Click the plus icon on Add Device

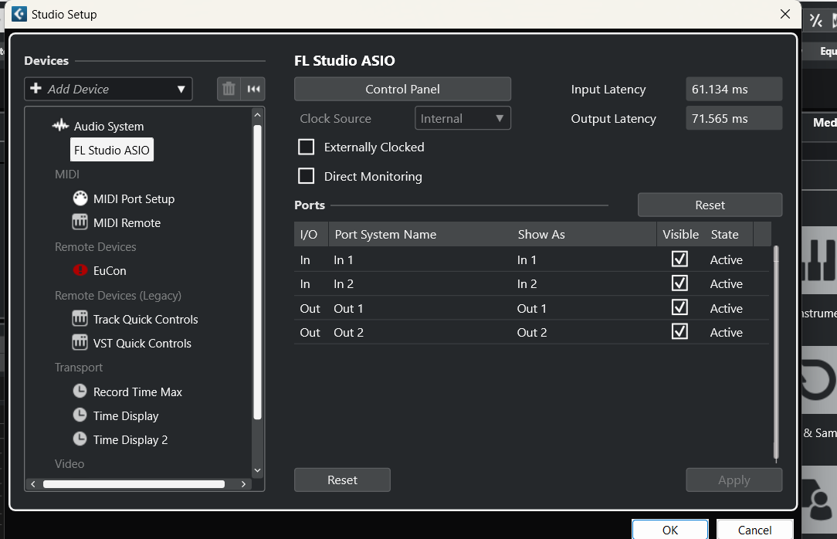click(x=36, y=88)
